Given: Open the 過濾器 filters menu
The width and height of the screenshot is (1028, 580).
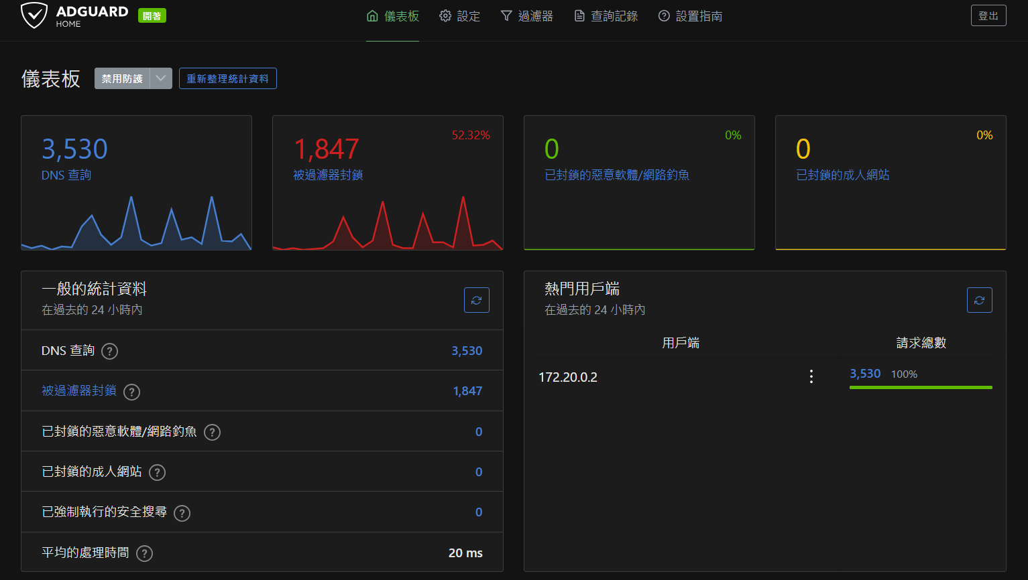Looking at the screenshot, I should point(527,16).
